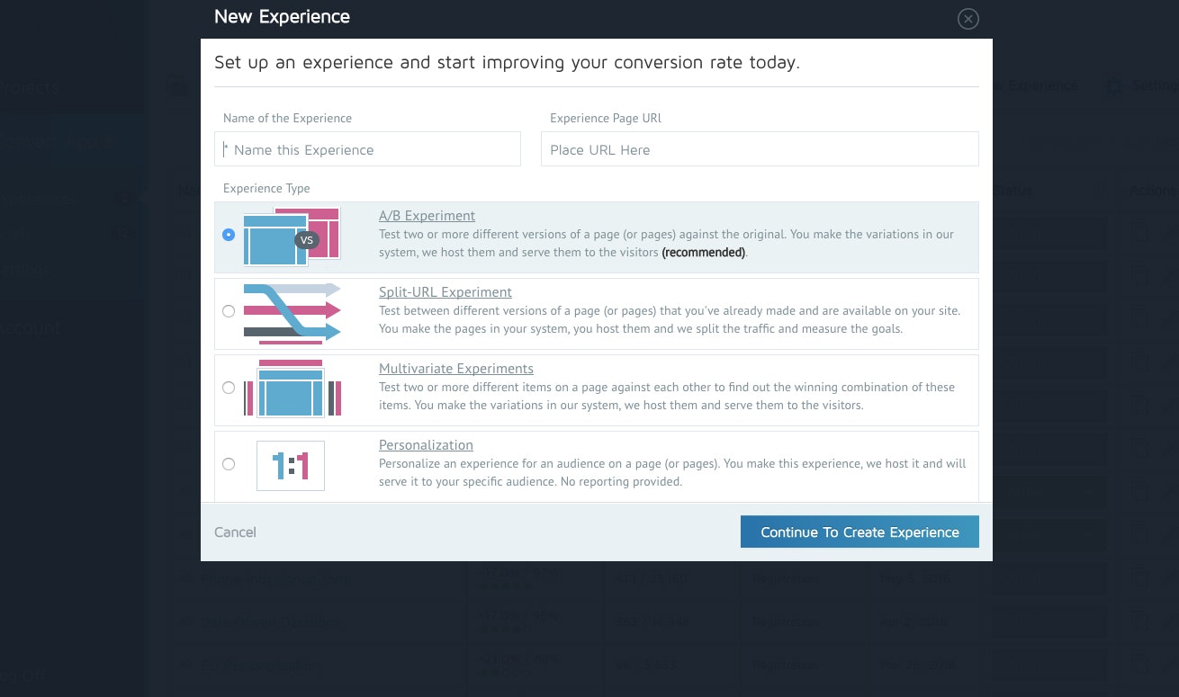Click the Personalization description text
This screenshot has width=1179, height=697.
pyautogui.click(x=672, y=473)
